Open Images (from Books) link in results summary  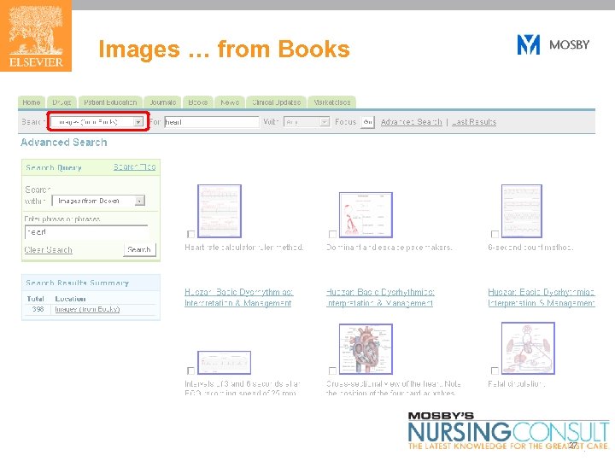coord(87,309)
